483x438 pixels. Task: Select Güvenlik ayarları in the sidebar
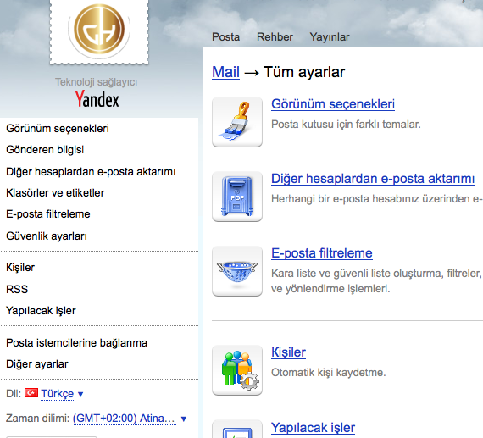tap(47, 236)
